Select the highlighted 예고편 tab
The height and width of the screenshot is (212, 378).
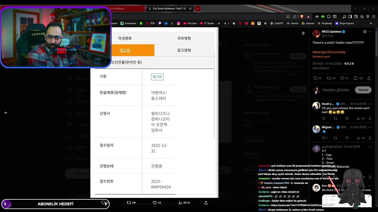125,50
